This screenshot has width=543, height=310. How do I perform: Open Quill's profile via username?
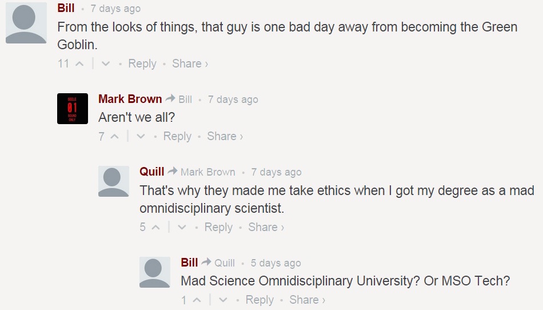coord(151,172)
